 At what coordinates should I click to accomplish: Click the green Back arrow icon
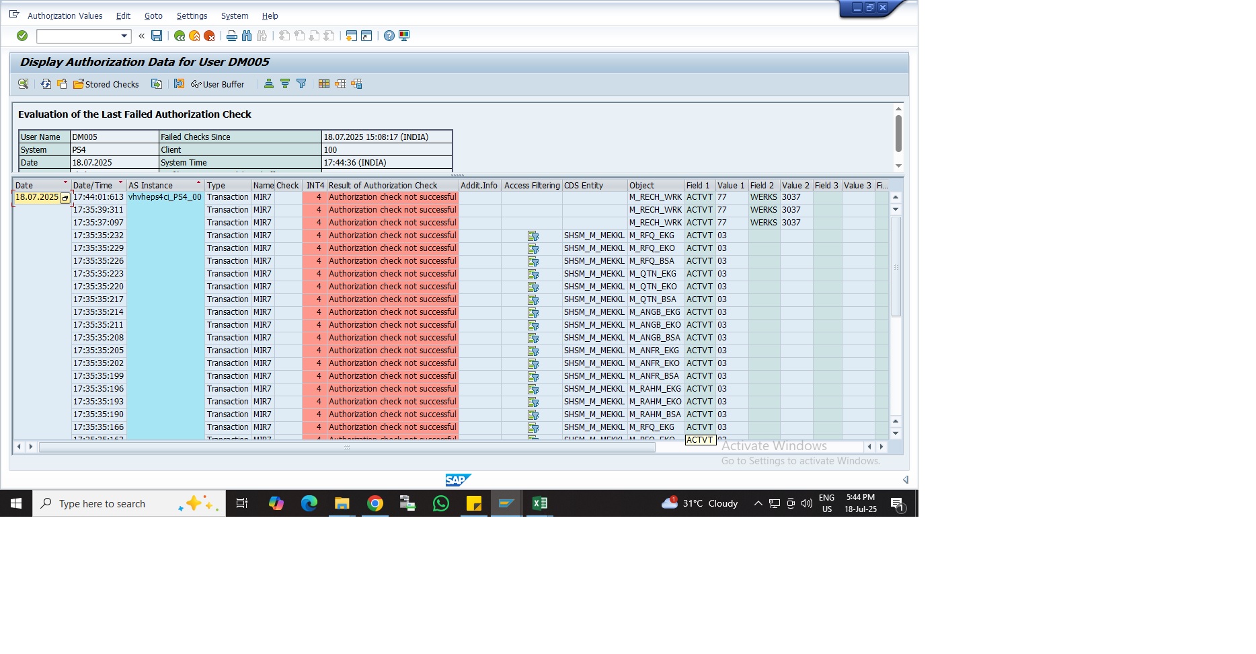(180, 36)
